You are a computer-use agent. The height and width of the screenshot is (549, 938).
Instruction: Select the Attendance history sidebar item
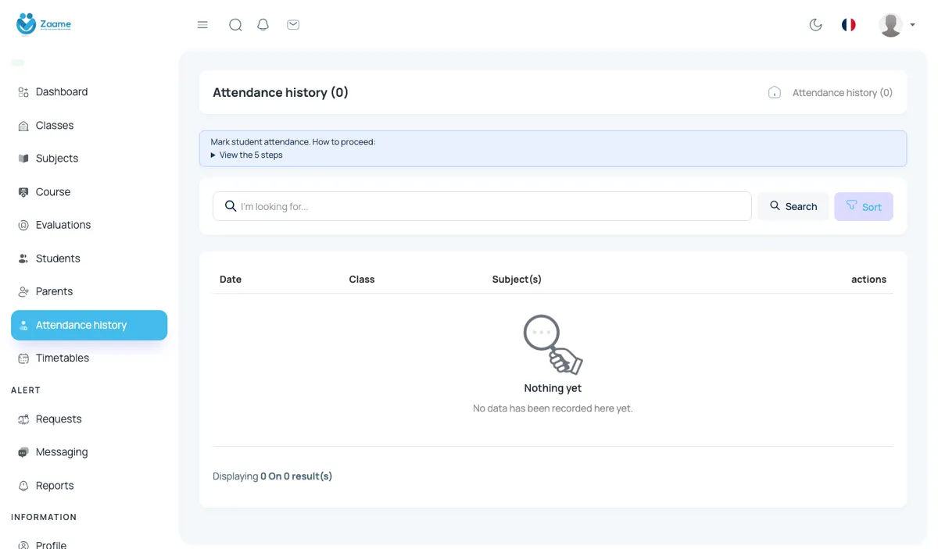coord(89,325)
